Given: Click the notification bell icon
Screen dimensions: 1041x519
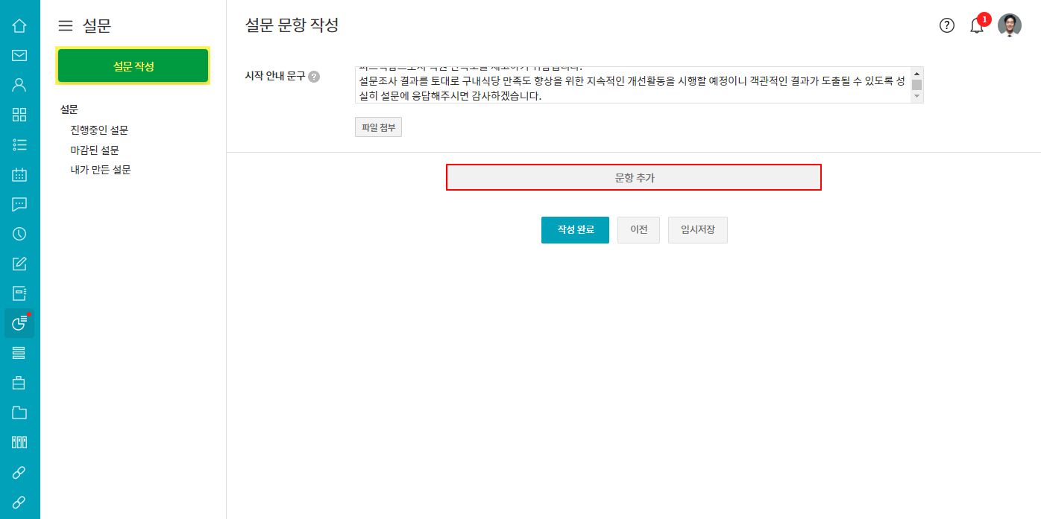Looking at the screenshot, I should [x=977, y=26].
